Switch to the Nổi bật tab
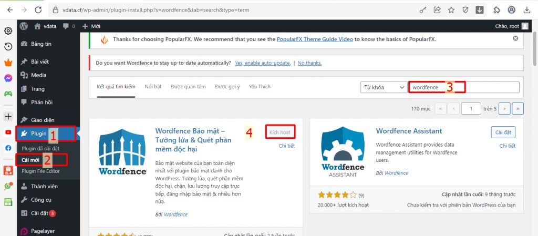Image resolution: width=538 pixels, height=236 pixels. [x=153, y=86]
